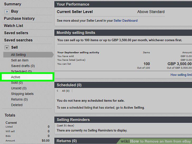
Task: Open Returns (0) in sidebar
Action: tap(19, 99)
